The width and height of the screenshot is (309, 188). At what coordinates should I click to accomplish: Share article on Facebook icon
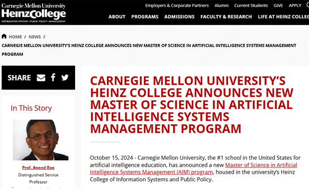click(x=53, y=77)
